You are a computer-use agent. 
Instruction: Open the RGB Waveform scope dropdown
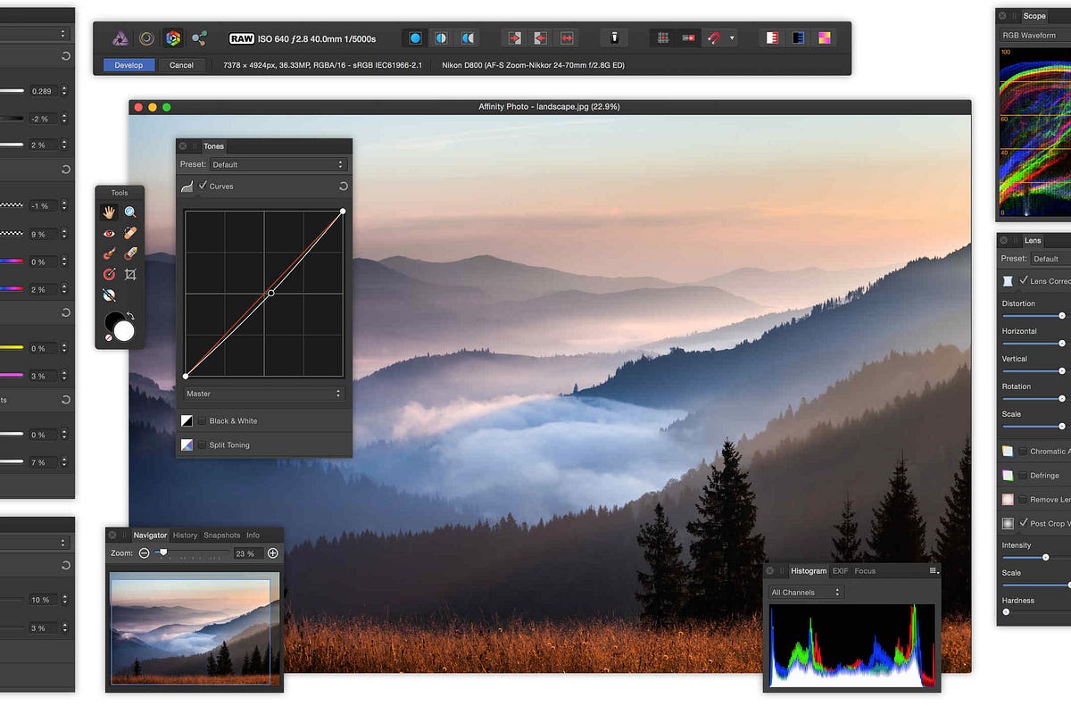tap(1035, 36)
